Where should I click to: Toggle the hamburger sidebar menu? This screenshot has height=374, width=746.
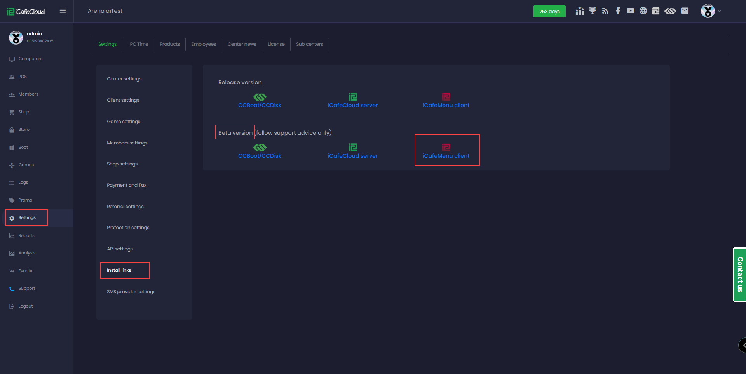63,11
